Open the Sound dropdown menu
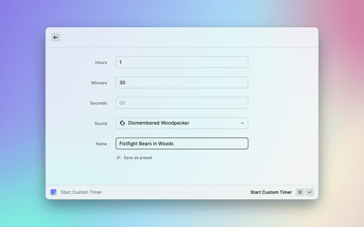Image resolution: width=364 pixels, height=227 pixels. tap(181, 123)
